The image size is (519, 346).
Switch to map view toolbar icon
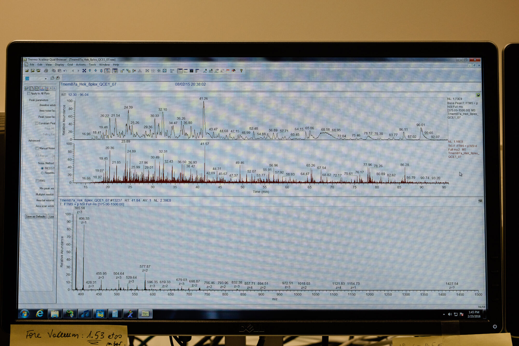[192, 71]
